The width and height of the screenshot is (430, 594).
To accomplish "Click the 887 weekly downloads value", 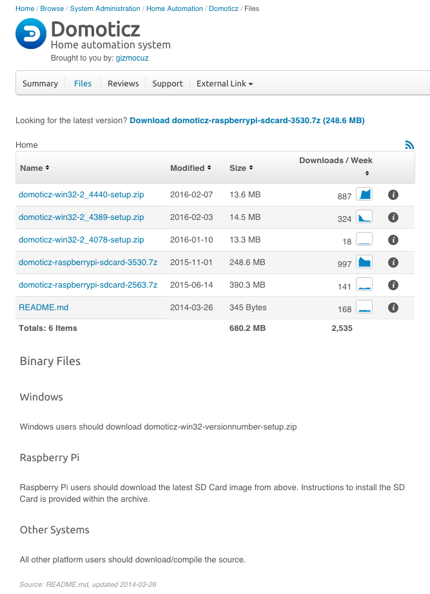I will click(344, 196).
